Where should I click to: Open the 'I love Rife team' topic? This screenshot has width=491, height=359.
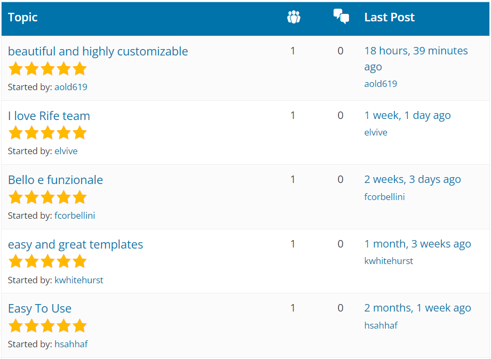coord(49,116)
